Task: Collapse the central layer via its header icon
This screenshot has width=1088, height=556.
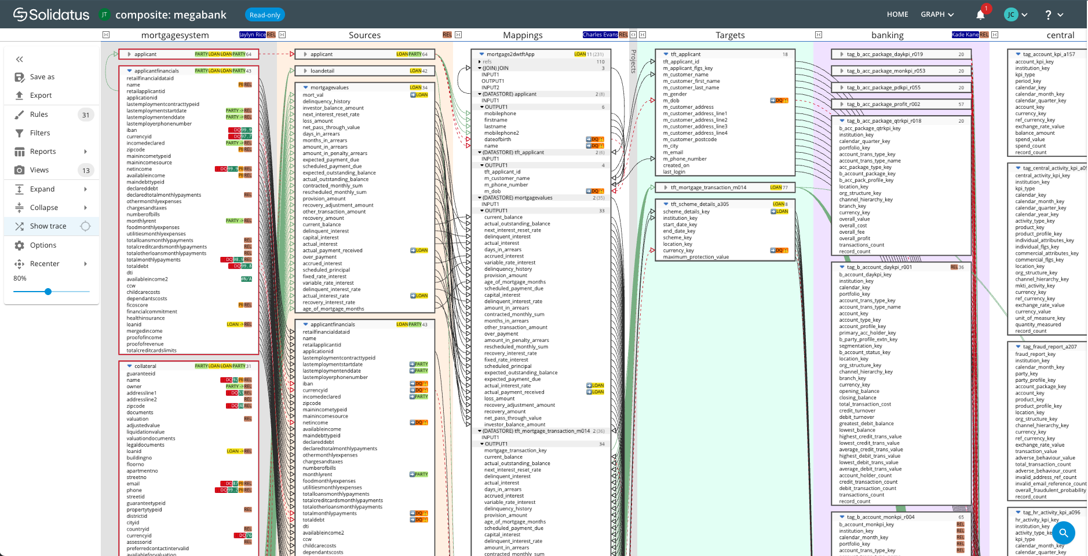Action: 995,35
